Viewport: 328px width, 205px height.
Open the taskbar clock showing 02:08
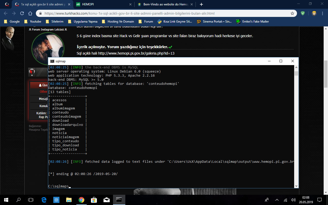(x=306, y=200)
